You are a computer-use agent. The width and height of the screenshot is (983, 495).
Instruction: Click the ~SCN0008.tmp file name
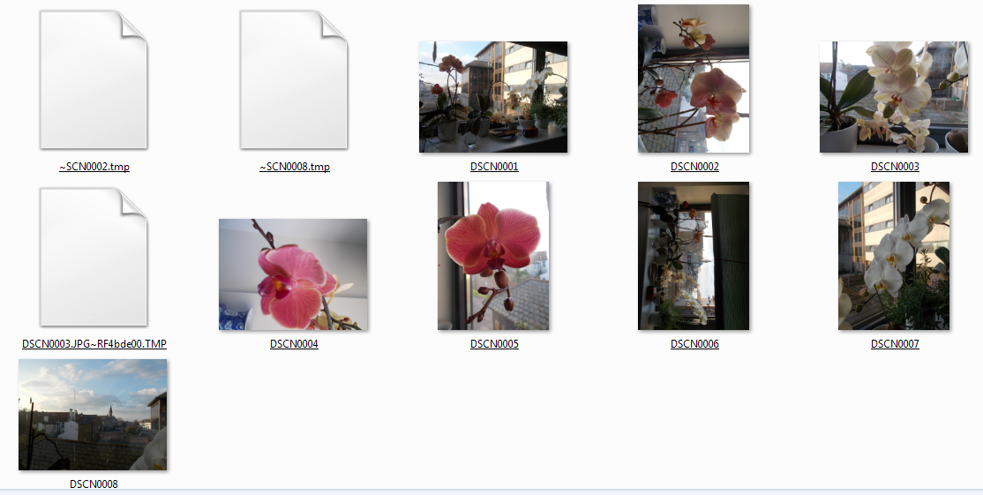pos(295,167)
